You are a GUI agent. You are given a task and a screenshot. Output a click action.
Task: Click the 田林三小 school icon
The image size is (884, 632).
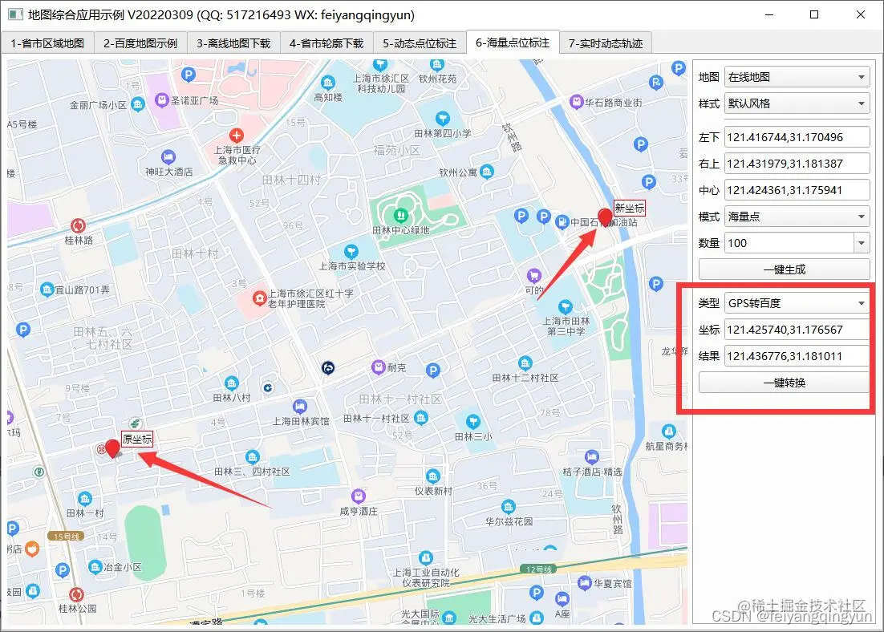[x=473, y=421]
